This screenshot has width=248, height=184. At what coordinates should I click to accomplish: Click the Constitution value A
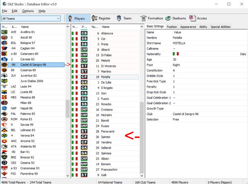tap(174, 70)
